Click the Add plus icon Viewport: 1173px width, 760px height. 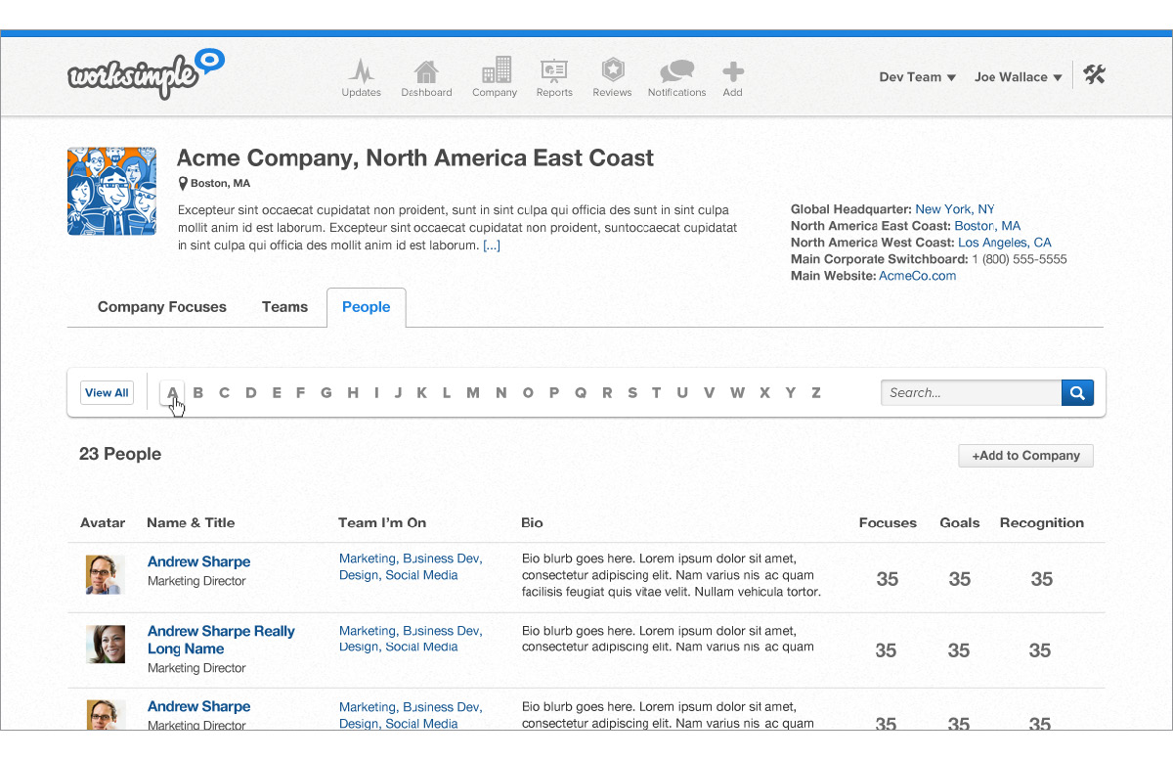tap(733, 71)
